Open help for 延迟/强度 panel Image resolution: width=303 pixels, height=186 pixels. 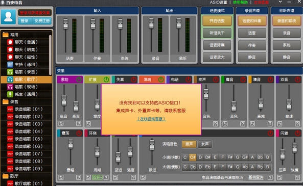point(133,177)
